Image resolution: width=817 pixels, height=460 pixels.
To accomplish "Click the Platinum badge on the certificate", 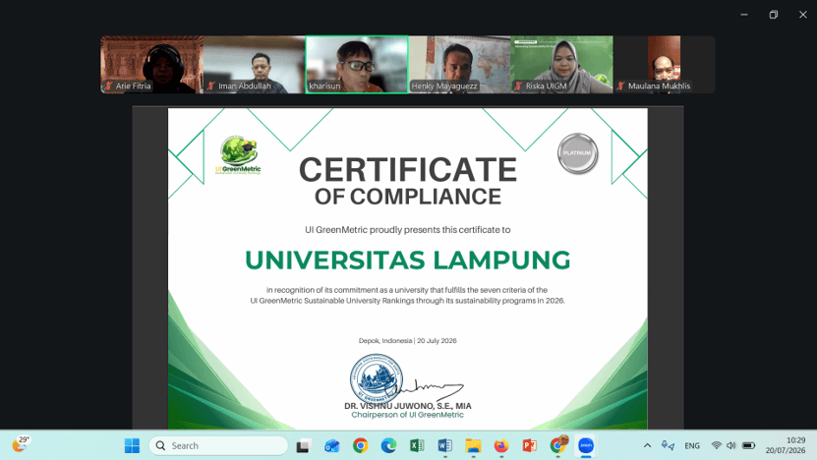I will point(578,153).
